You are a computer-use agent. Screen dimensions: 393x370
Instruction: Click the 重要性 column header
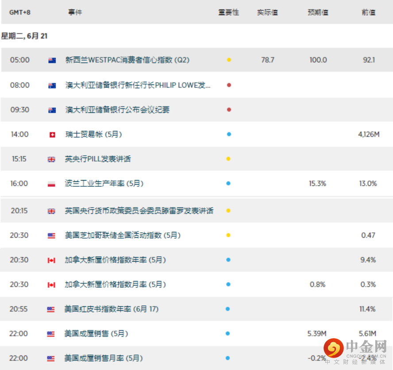228,12
